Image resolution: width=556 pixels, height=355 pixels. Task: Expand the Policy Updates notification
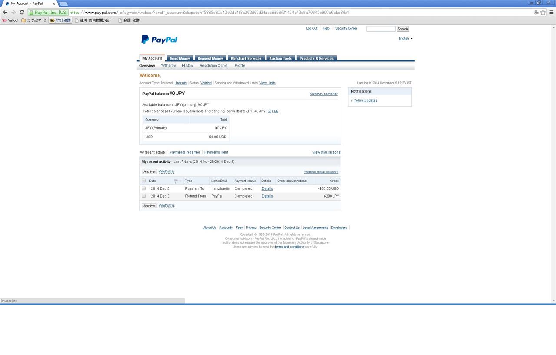(x=365, y=100)
